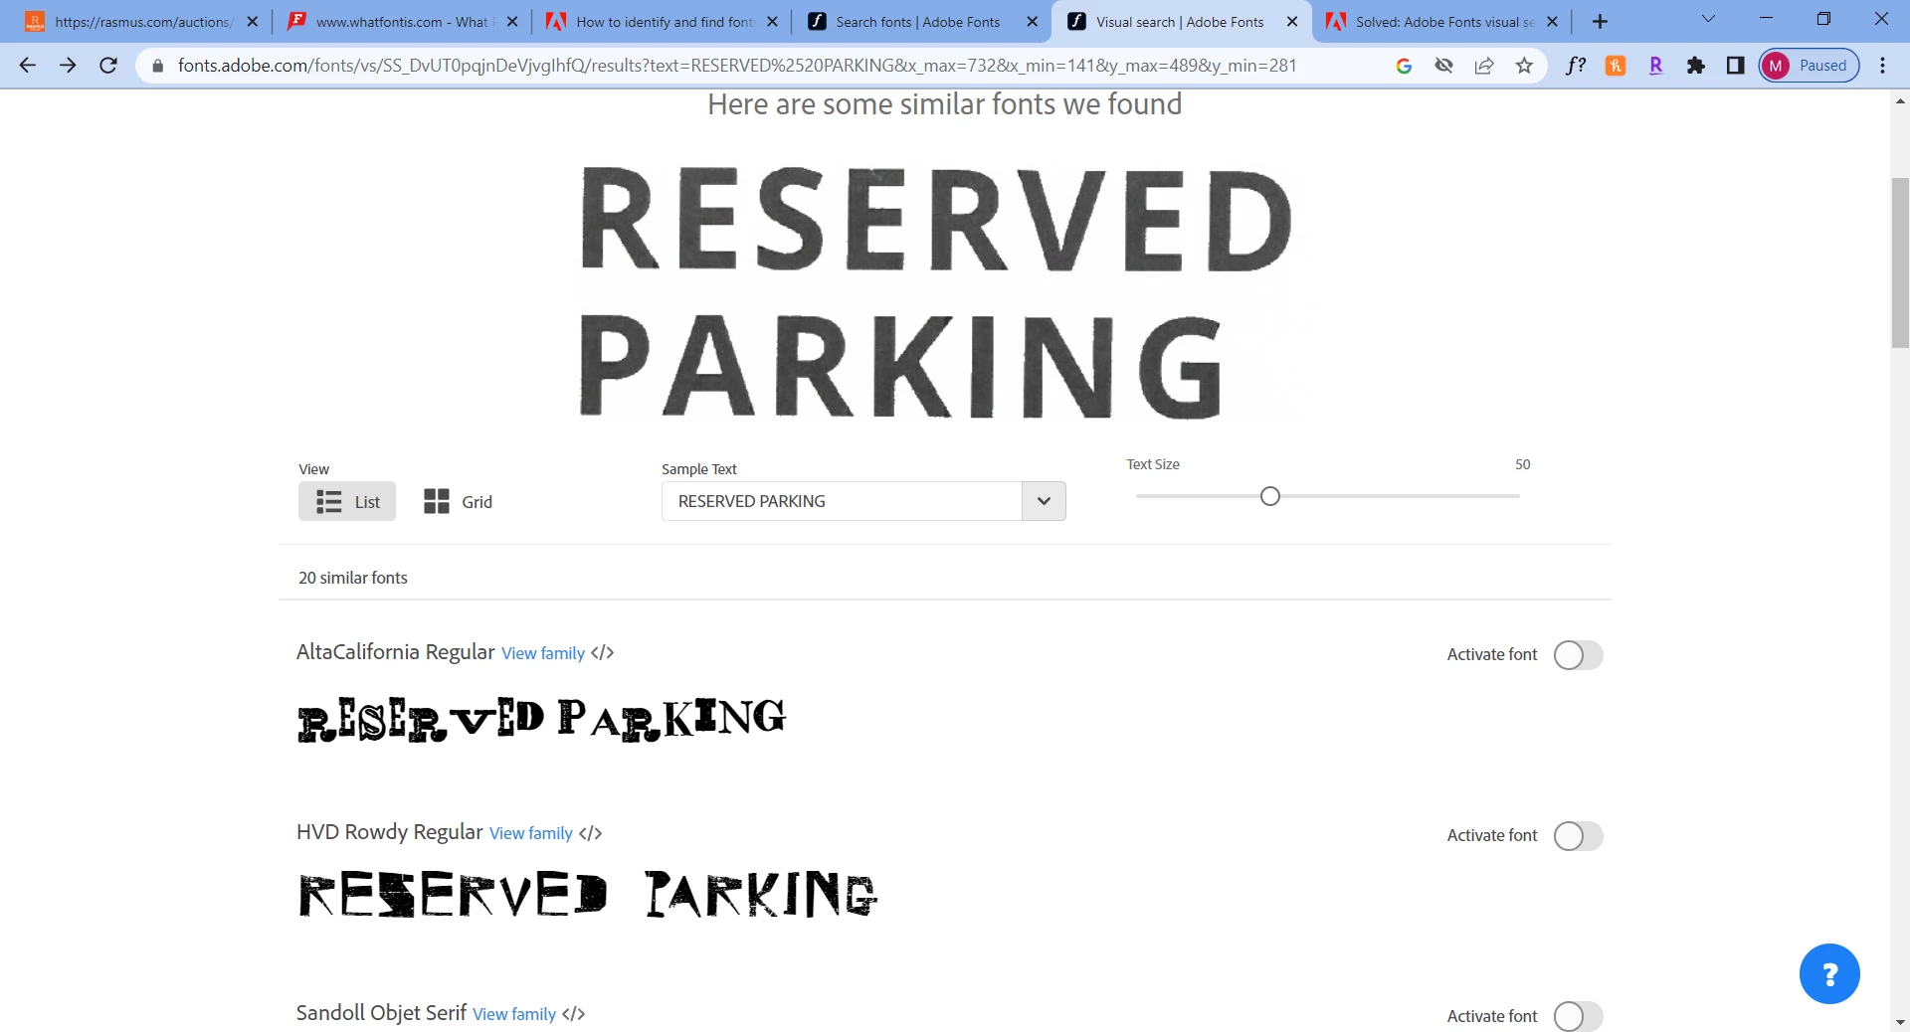Go forward to the next page

(x=68, y=66)
